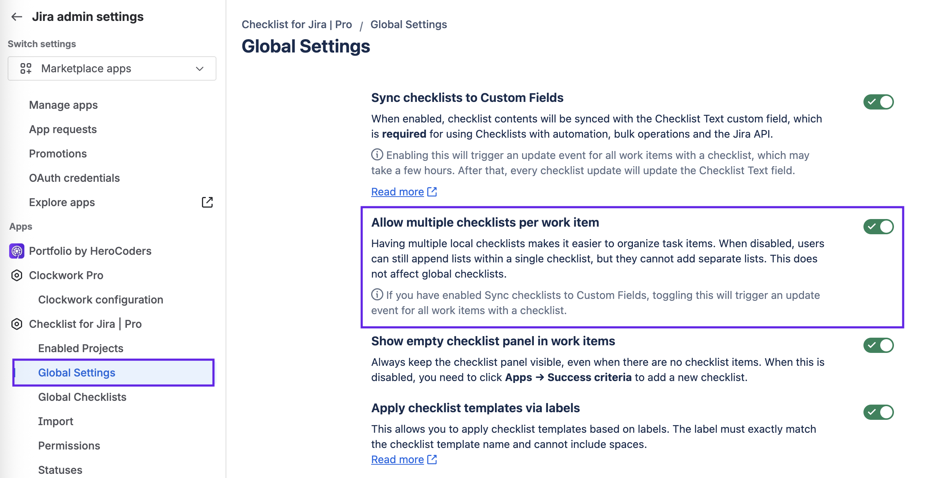
Task: Click the Portfolio by HeroCoders app icon
Action: [x=17, y=251]
